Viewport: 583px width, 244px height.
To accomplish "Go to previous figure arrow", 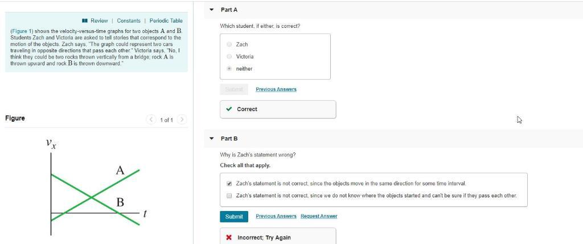I will 151,119.
